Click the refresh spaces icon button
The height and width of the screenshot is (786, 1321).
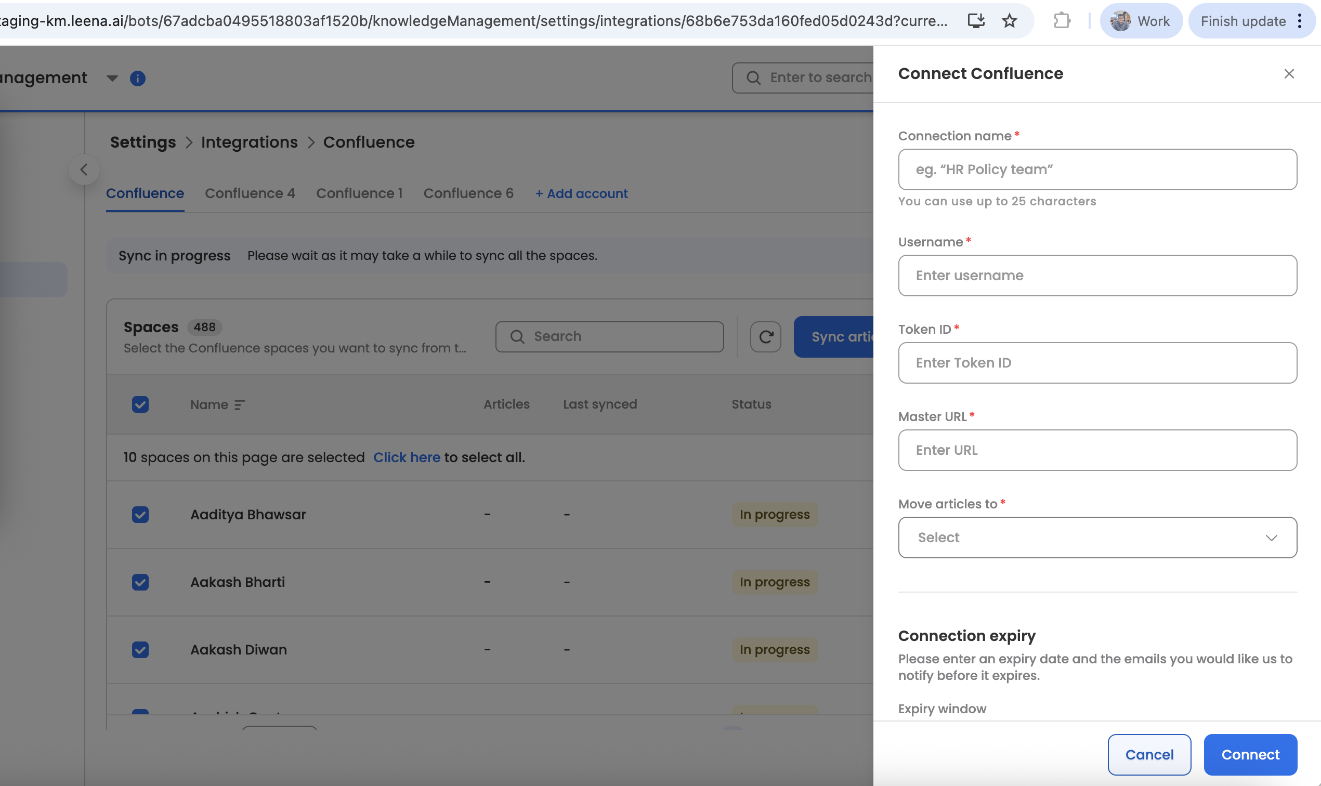(x=765, y=337)
